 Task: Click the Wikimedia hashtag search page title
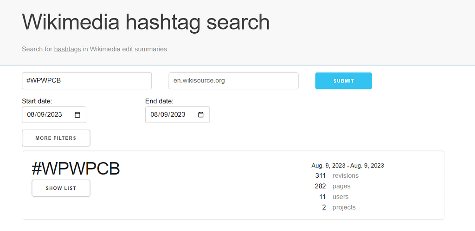pyautogui.click(x=146, y=22)
